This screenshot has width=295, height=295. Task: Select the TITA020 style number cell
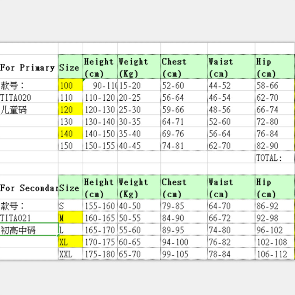pos(29,98)
